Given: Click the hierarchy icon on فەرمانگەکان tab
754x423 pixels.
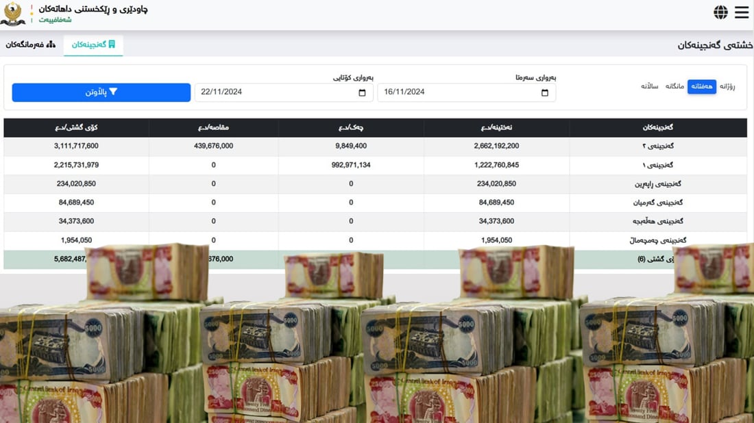Looking at the screenshot, I should (x=51, y=44).
